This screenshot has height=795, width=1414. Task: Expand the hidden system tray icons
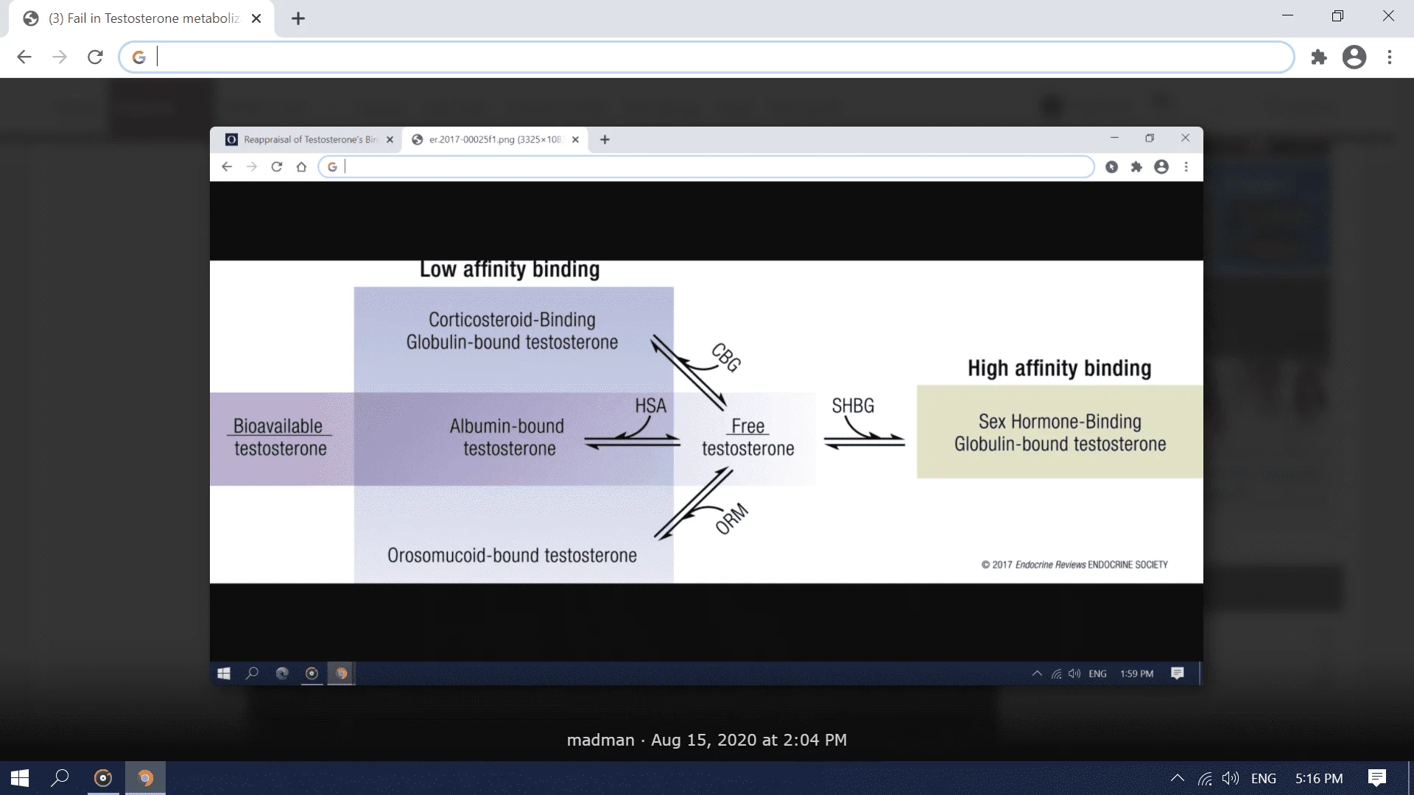point(1178,778)
